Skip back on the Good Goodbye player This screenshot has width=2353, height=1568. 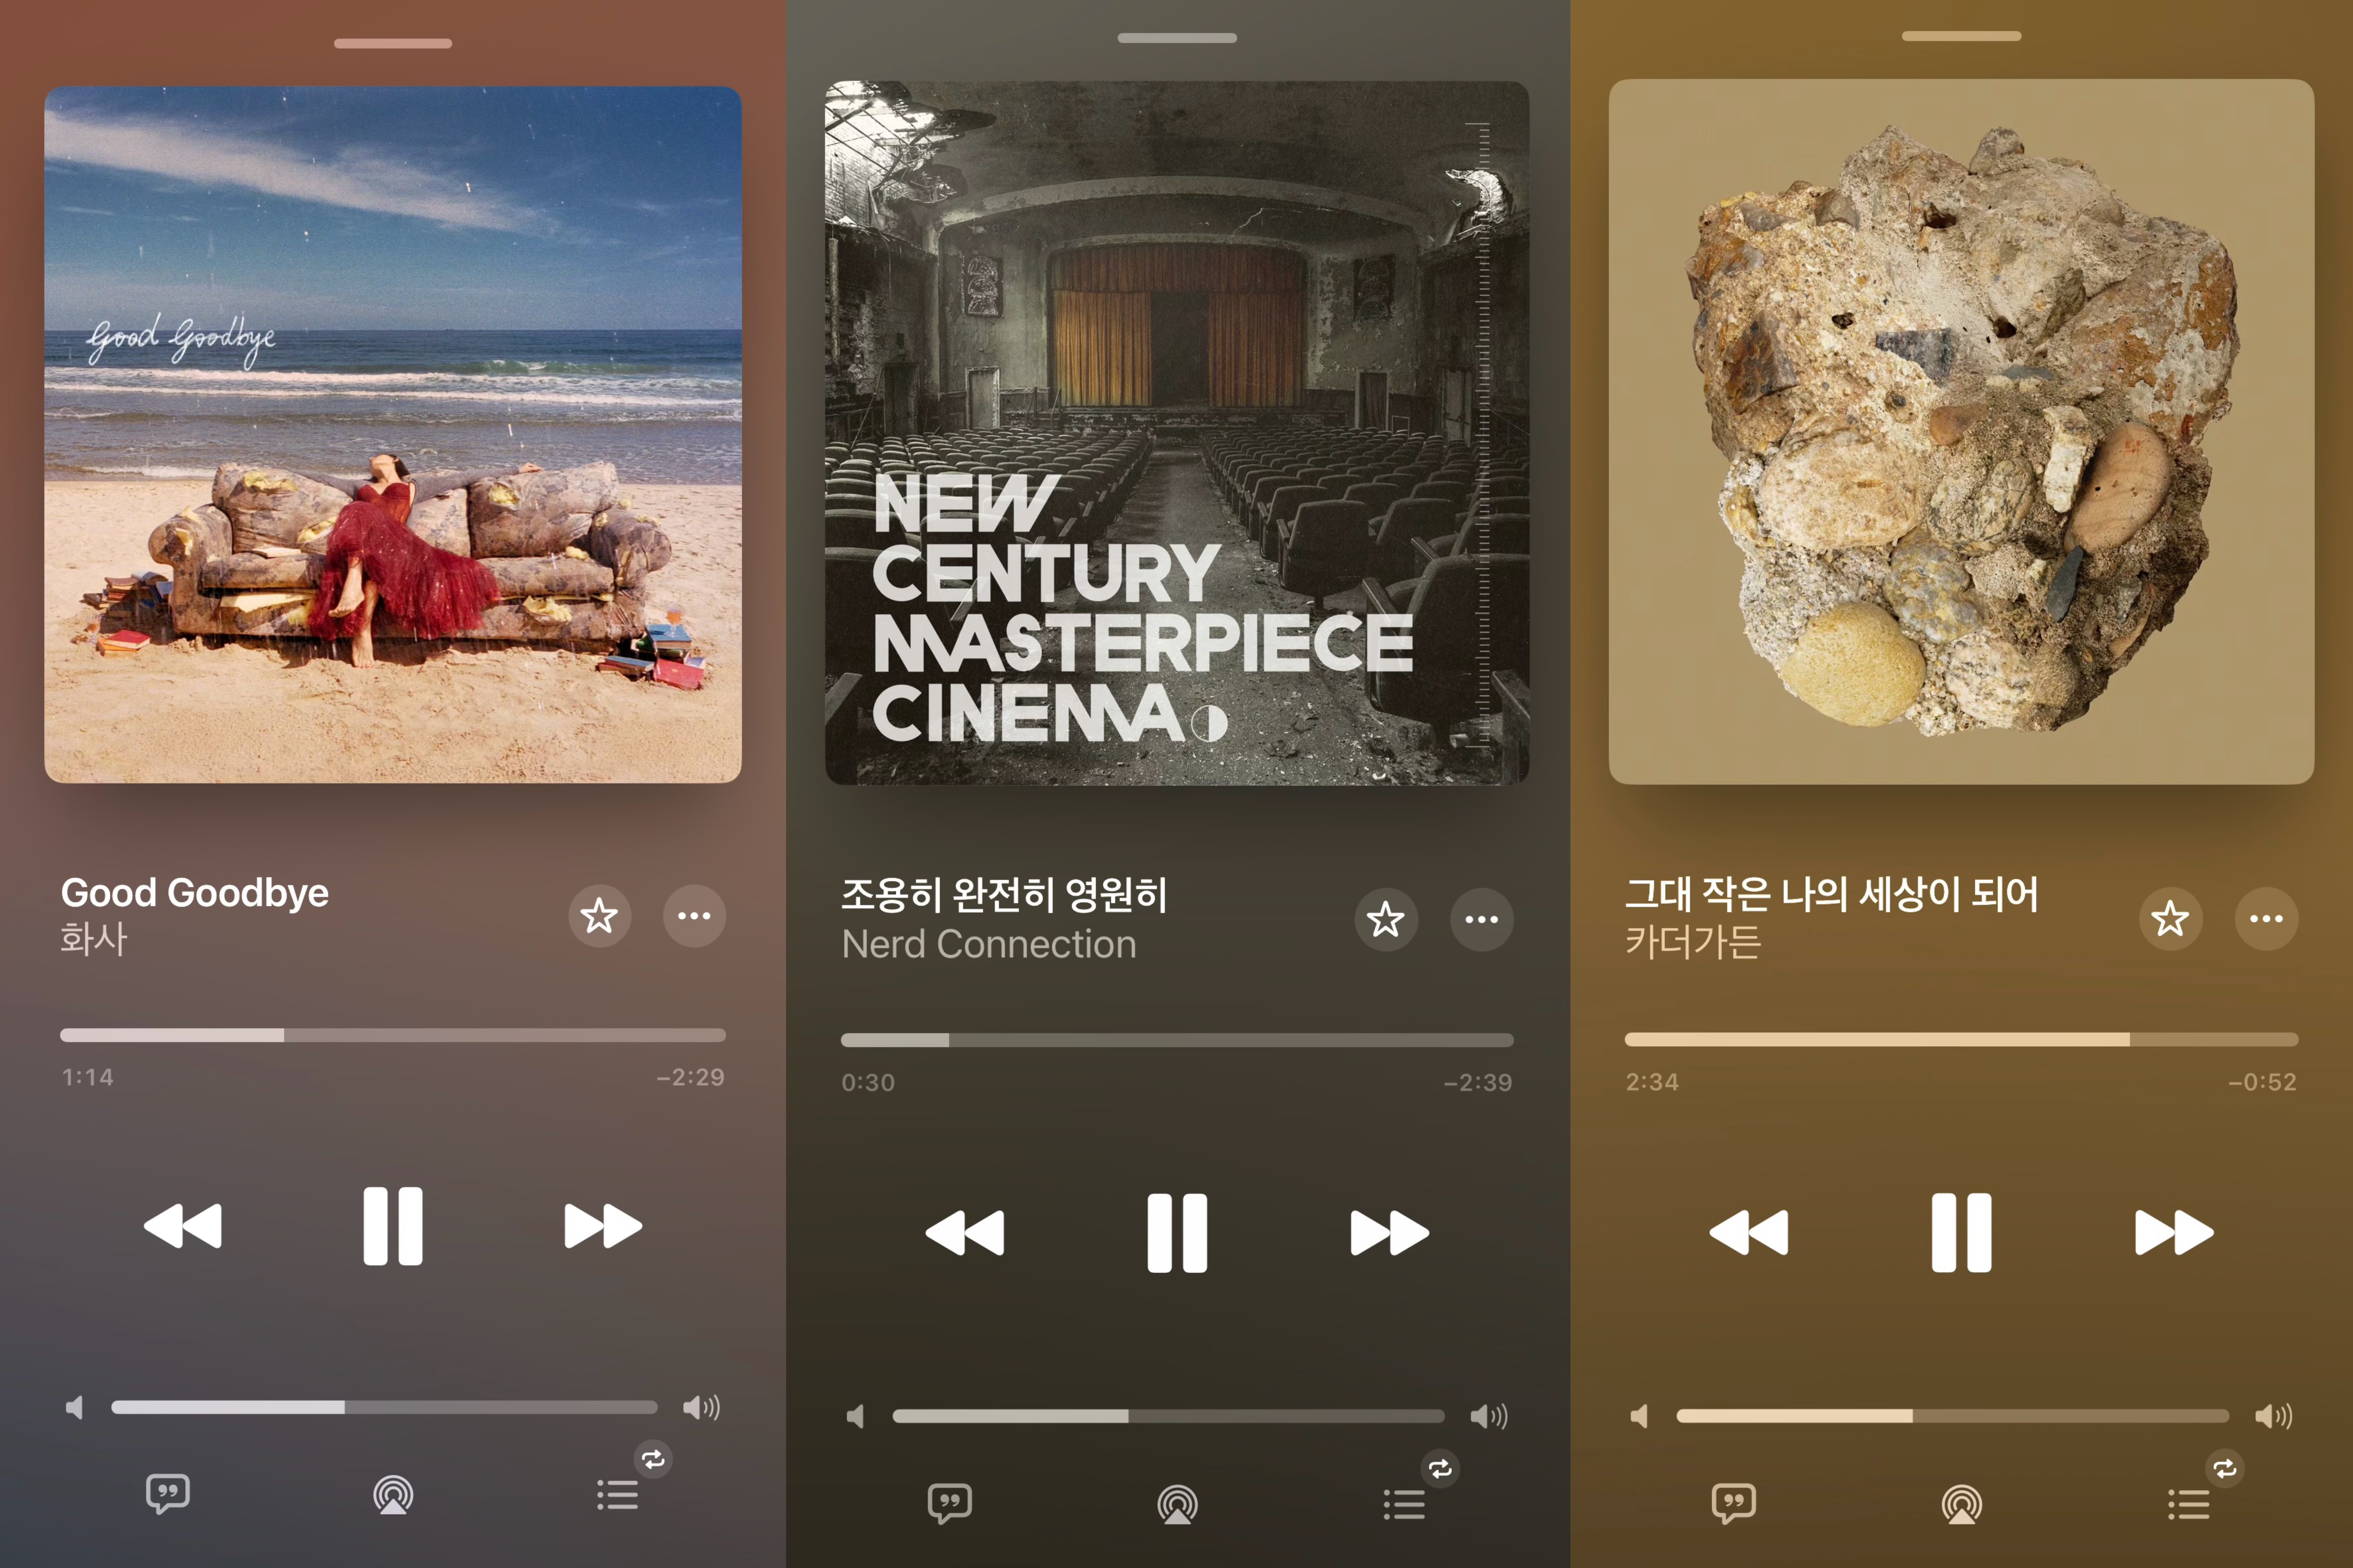click(183, 1226)
